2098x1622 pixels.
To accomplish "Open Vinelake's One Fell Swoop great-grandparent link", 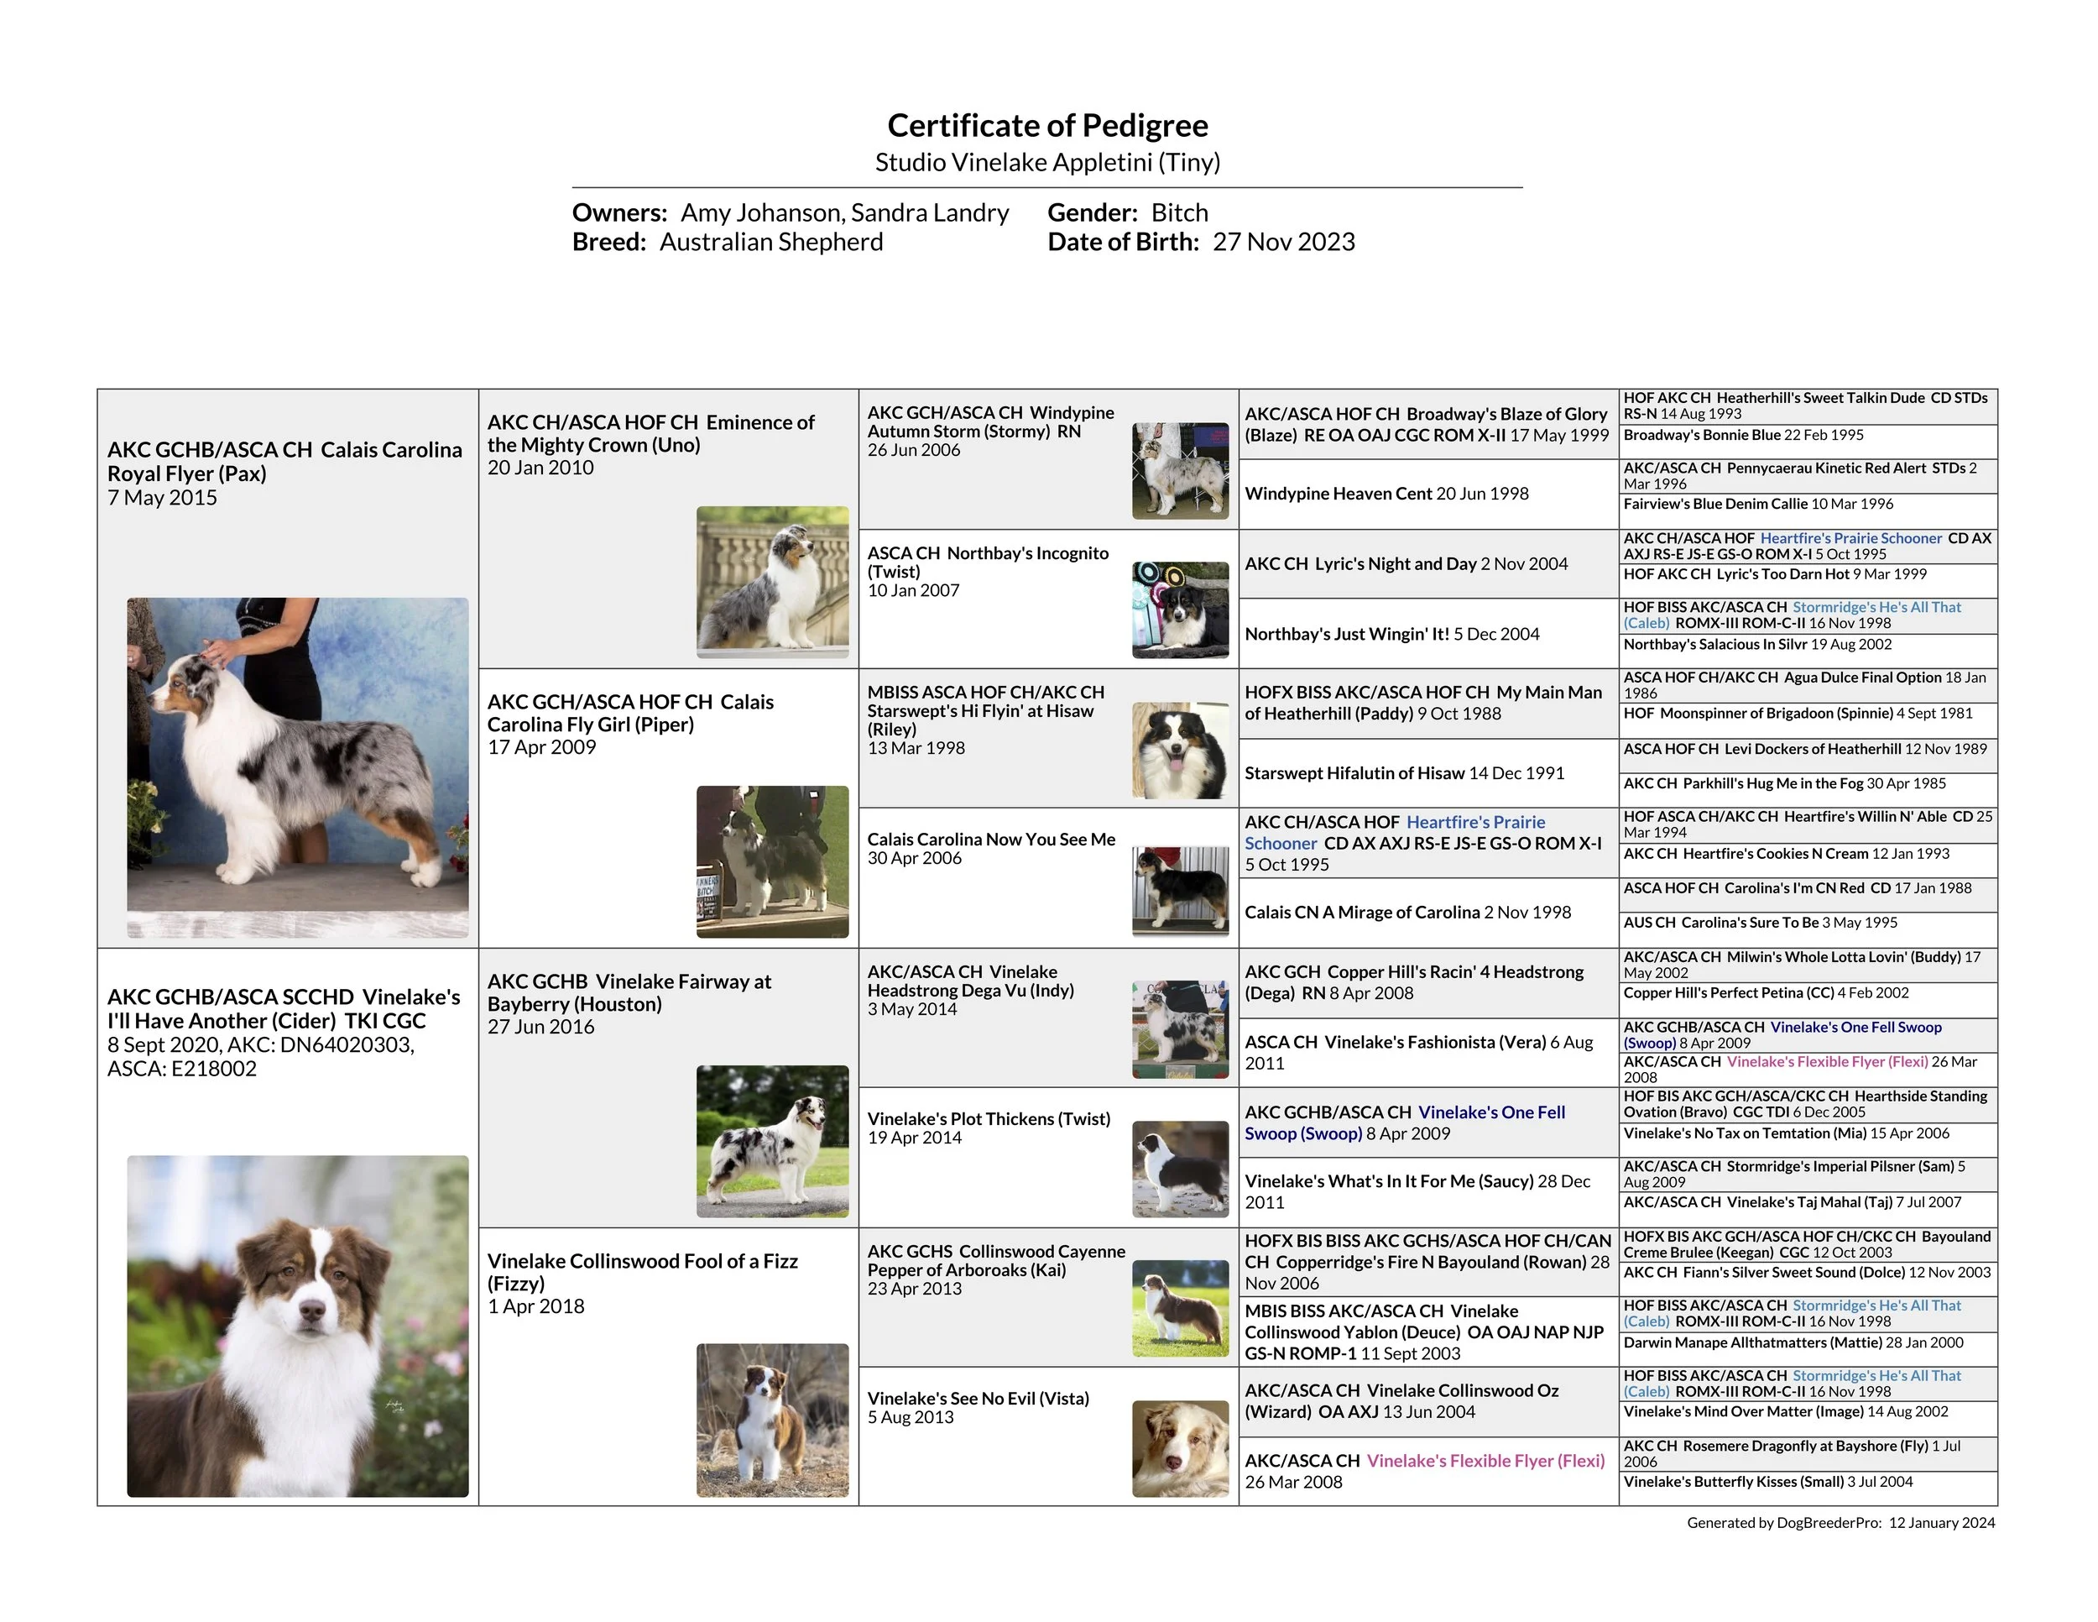I will (1491, 1112).
